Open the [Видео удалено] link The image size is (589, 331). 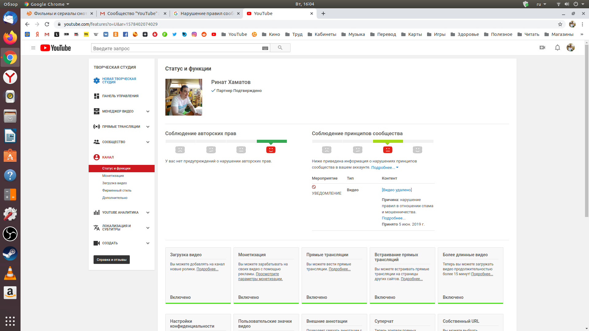click(x=396, y=190)
